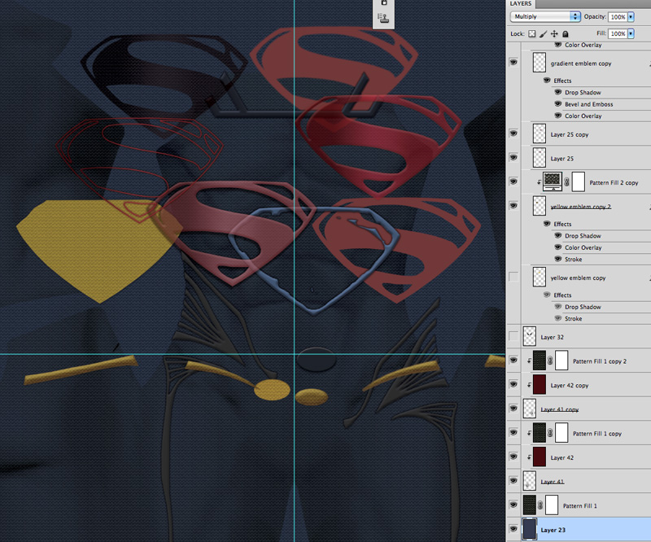Click the lock all padlock icon
The width and height of the screenshot is (651, 542).
565,33
